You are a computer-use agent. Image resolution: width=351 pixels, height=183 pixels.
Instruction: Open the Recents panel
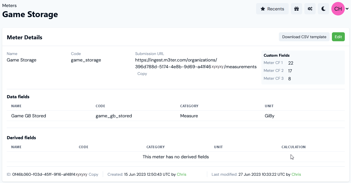point(272,9)
